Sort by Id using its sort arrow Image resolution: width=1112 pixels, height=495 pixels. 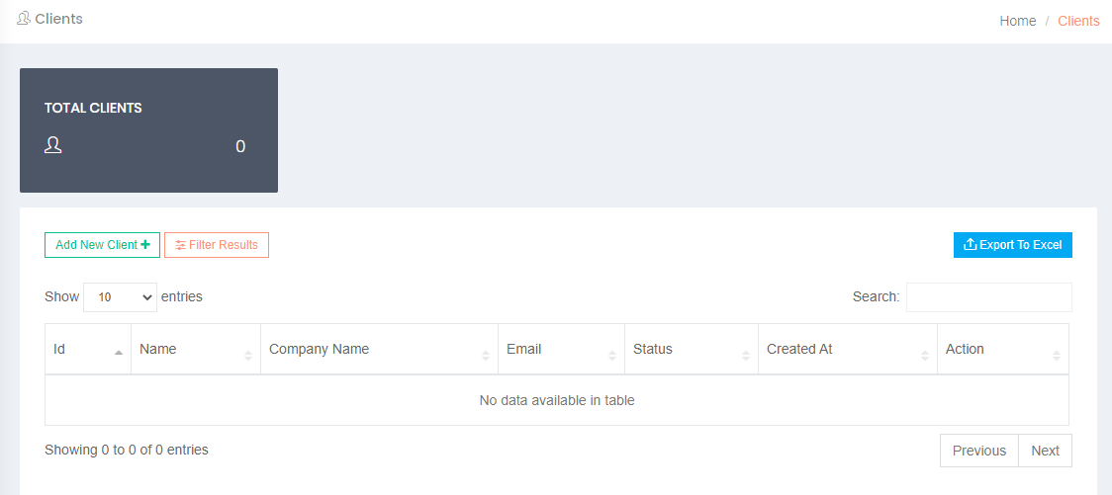click(x=119, y=352)
